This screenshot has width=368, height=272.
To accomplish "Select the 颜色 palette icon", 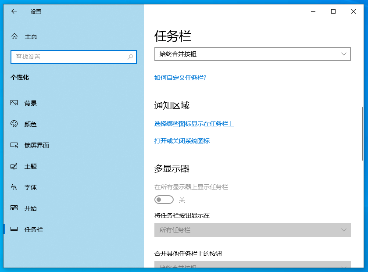I will tap(14, 124).
